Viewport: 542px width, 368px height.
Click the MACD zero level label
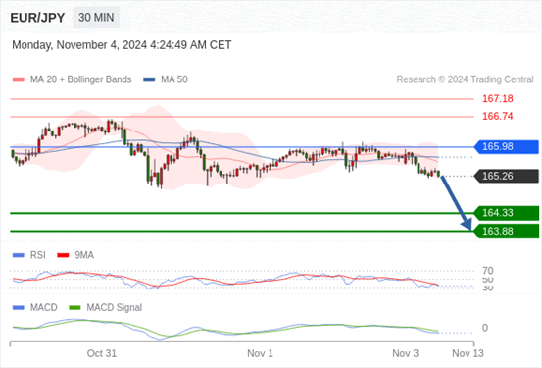pos(485,328)
